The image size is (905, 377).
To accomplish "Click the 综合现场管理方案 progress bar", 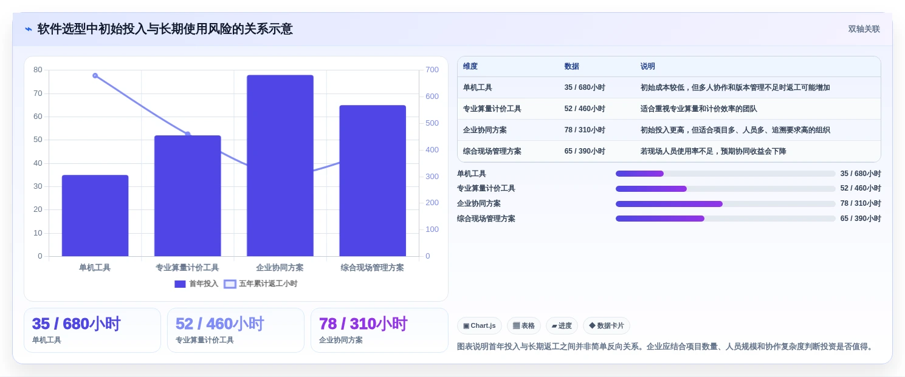I will [x=726, y=219].
